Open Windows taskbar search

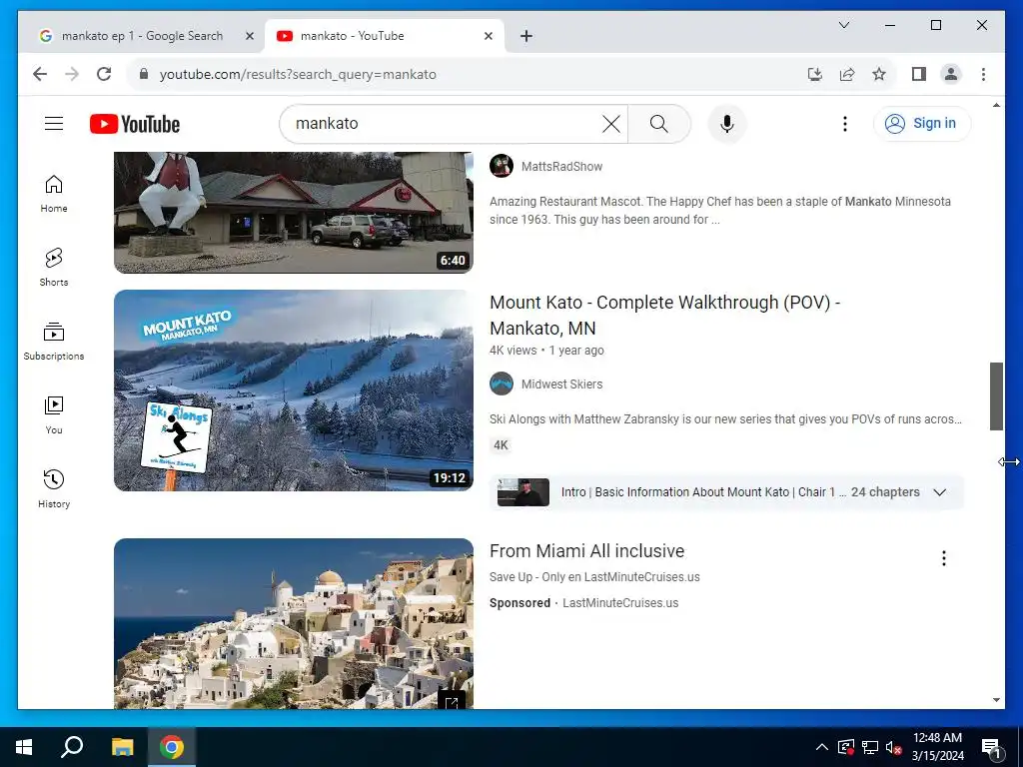coord(72,747)
